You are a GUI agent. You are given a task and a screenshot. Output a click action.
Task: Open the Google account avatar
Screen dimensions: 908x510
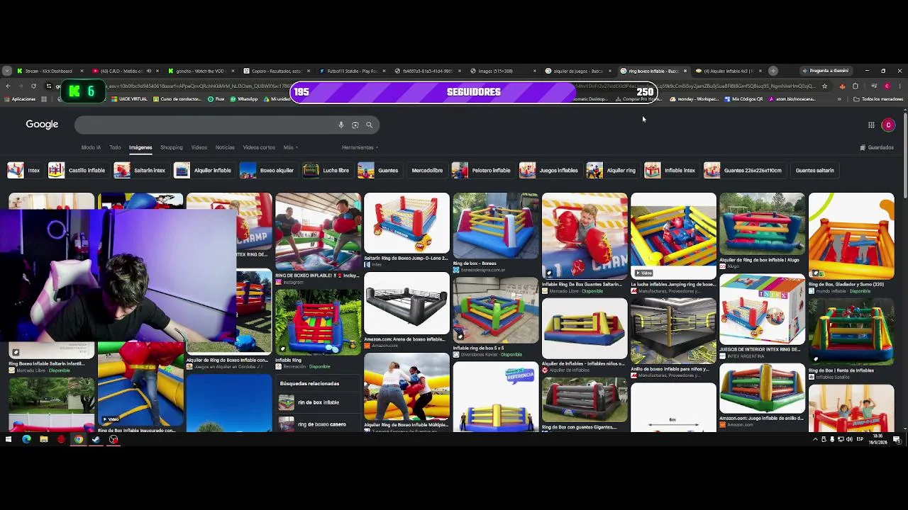click(x=888, y=125)
